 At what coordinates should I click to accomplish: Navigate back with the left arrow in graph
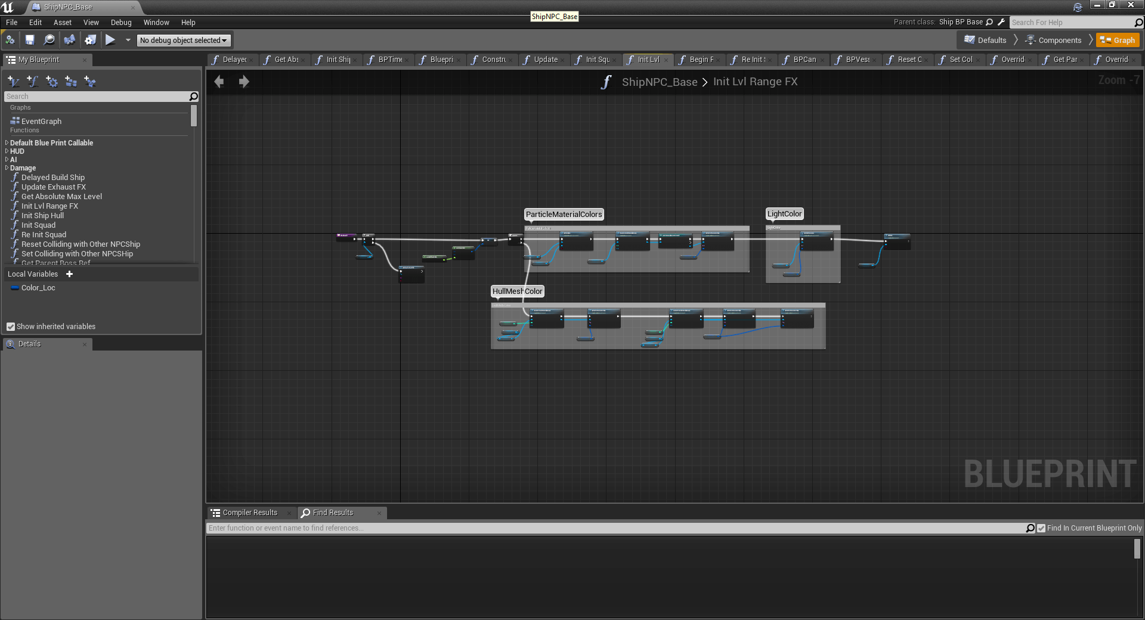click(219, 82)
